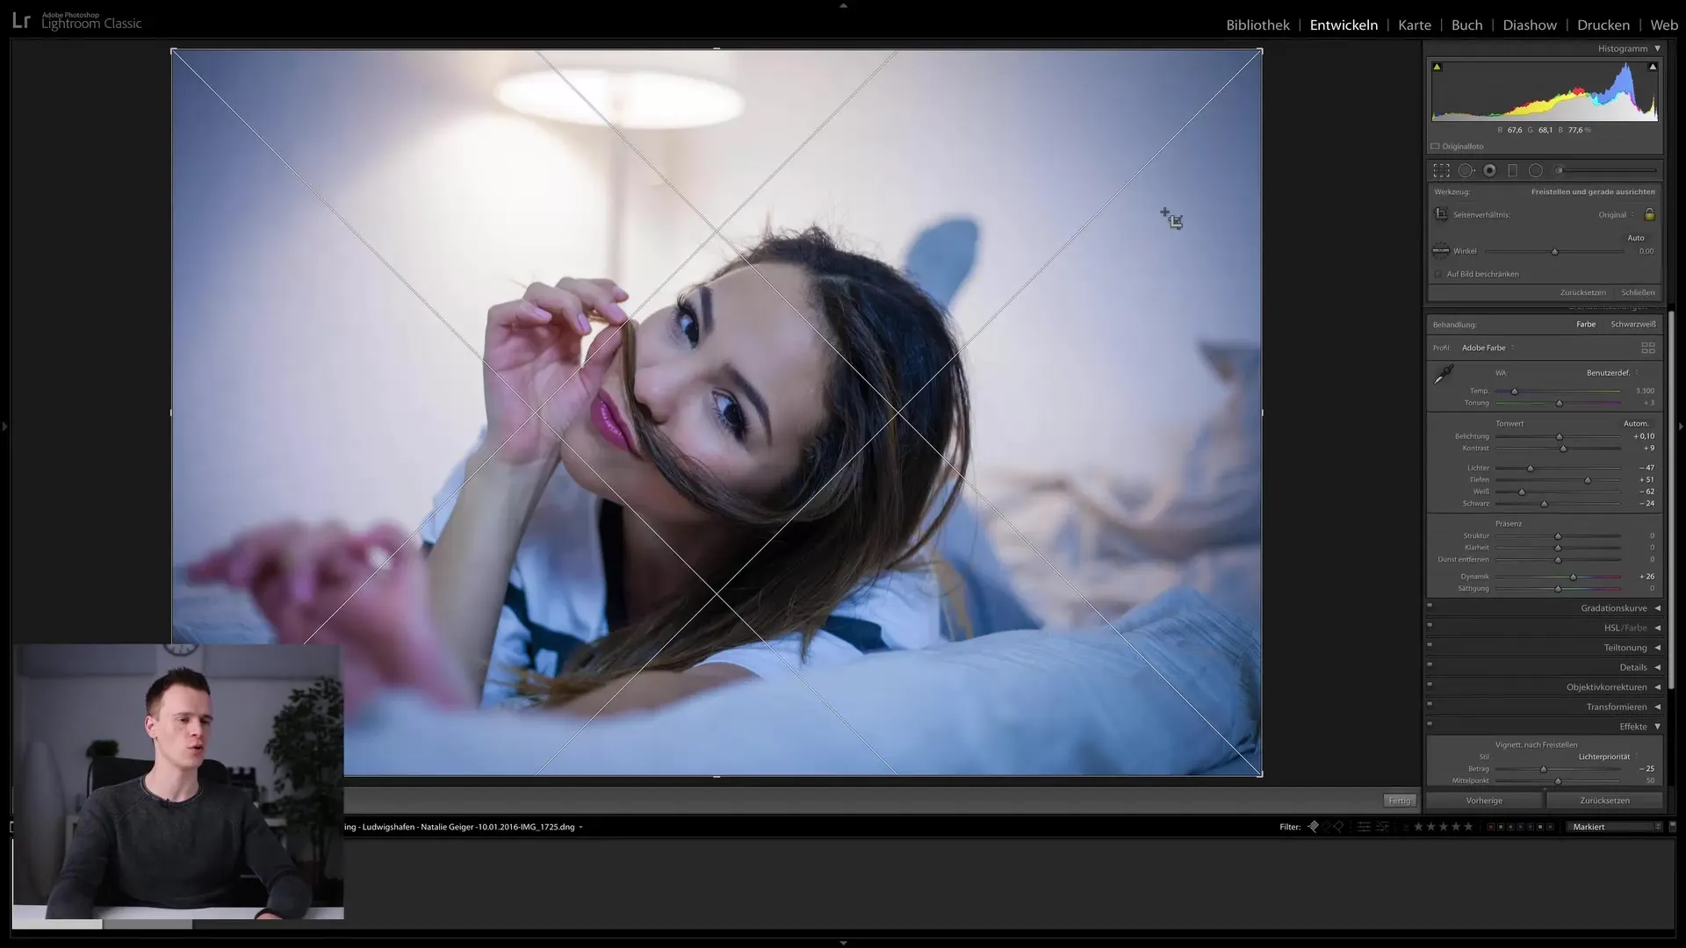This screenshot has height=948, width=1686.
Task: Click the Autom. tone button
Action: coord(1636,424)
